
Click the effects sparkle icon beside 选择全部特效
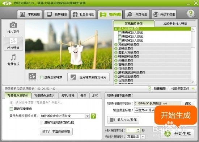point(32,76)
